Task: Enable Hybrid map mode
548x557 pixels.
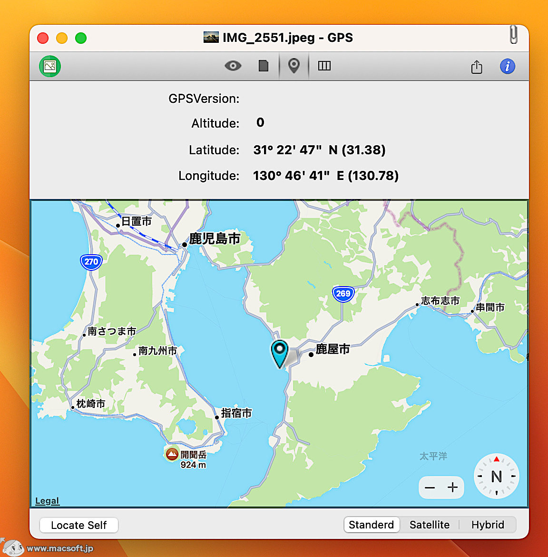Action: tap(488, 525)
